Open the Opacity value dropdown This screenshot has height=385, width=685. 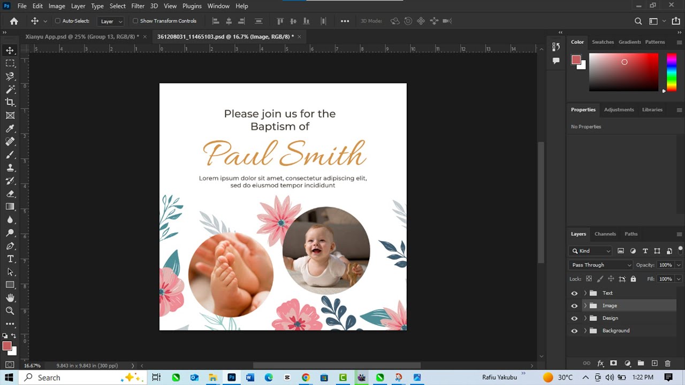click(679, 265)
